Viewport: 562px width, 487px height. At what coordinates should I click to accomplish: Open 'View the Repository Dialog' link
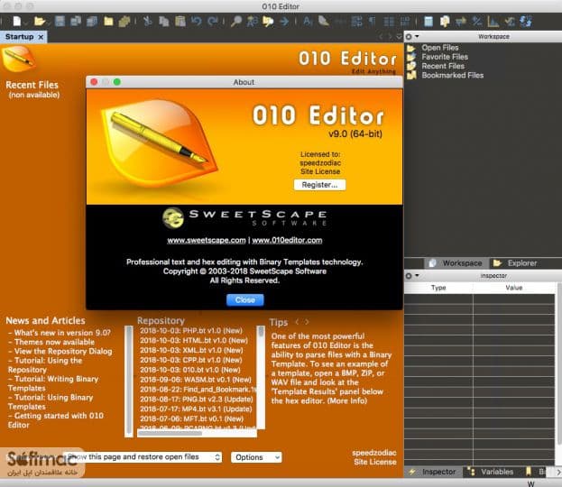(x=63, y=351)
